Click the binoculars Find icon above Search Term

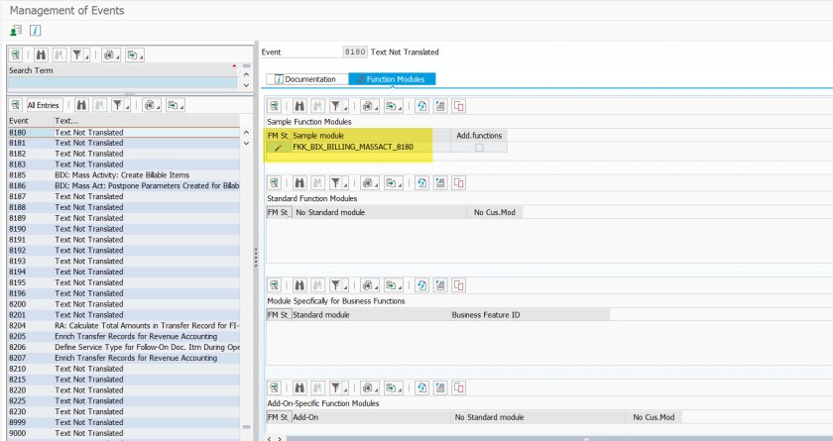pos(43,55)
